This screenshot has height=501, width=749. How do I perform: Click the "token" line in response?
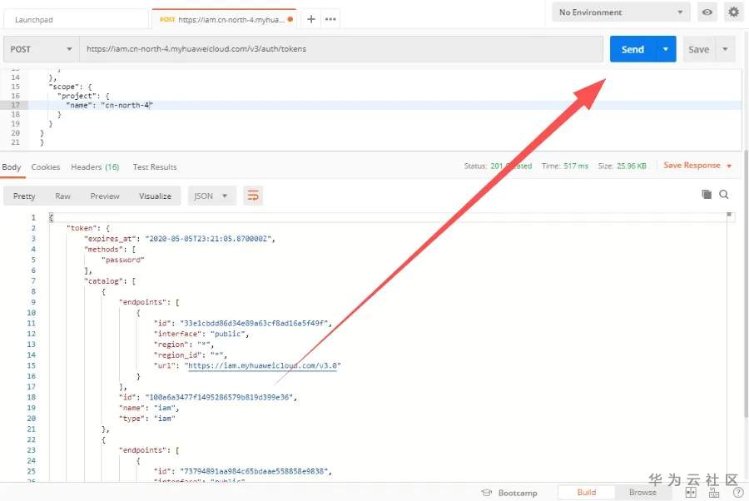pos(88,228)
